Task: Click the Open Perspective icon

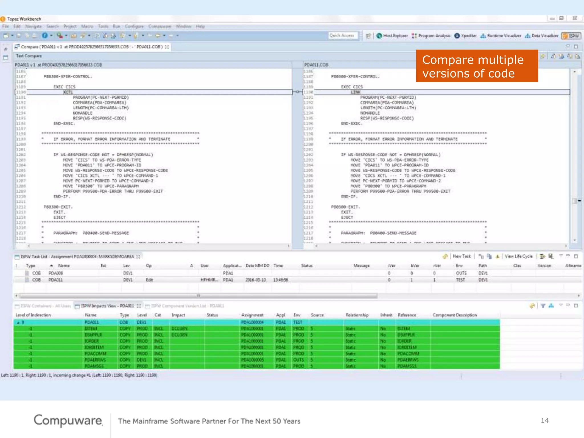Action: (368, 36)
